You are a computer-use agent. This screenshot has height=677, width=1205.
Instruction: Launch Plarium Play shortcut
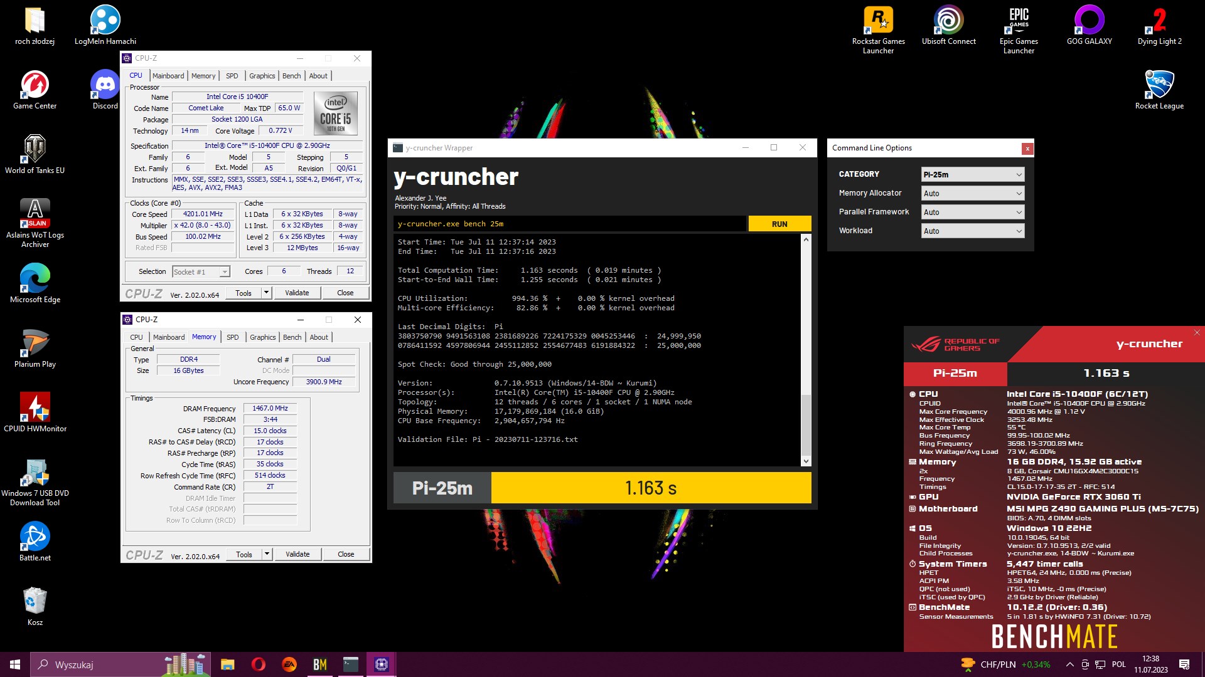pos(35,348)
